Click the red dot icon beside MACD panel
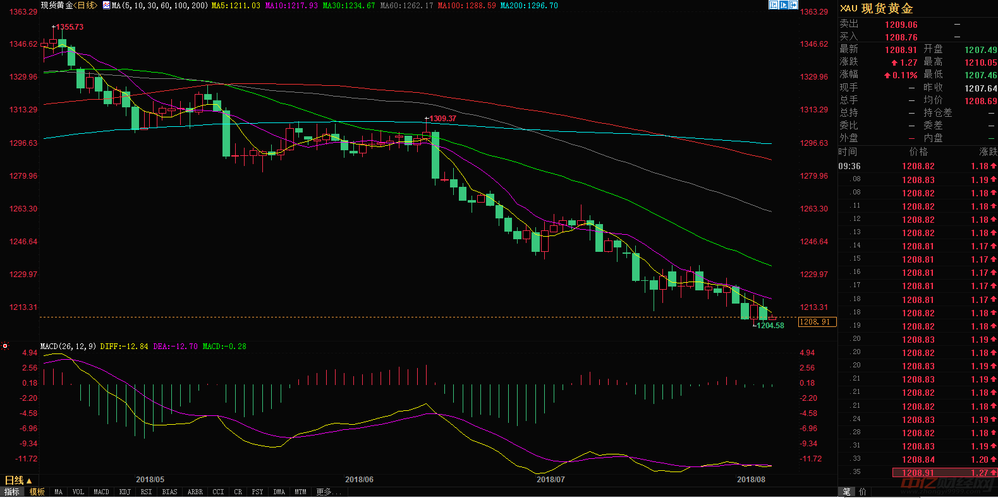Viewport: 998px width, 498px height. [x=5, y=346]
